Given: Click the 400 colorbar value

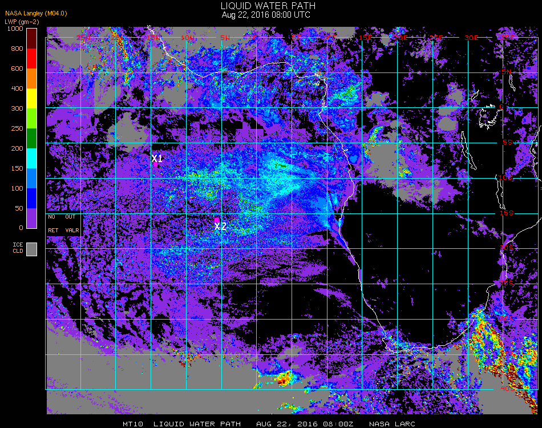Looking at the screenshot, I should (17, 88).
